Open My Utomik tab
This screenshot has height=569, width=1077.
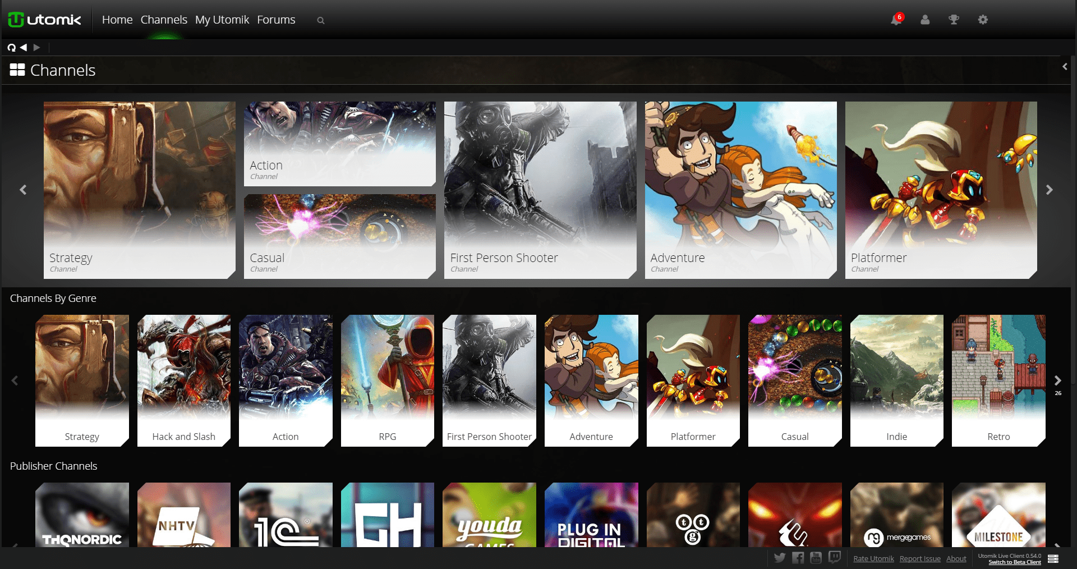pos(222,20)
